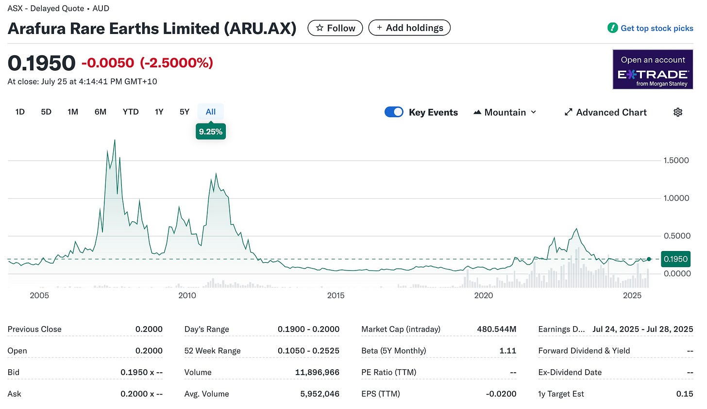Screen dimensions: 707x409
Task: Click the 52 Week Range value 0.1050 - 0.2525
Action: point(308,351)
